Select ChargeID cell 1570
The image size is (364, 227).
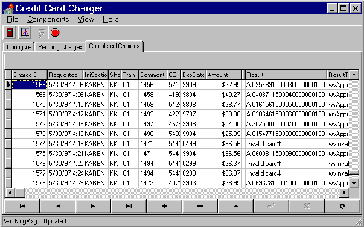coord(30,104)
